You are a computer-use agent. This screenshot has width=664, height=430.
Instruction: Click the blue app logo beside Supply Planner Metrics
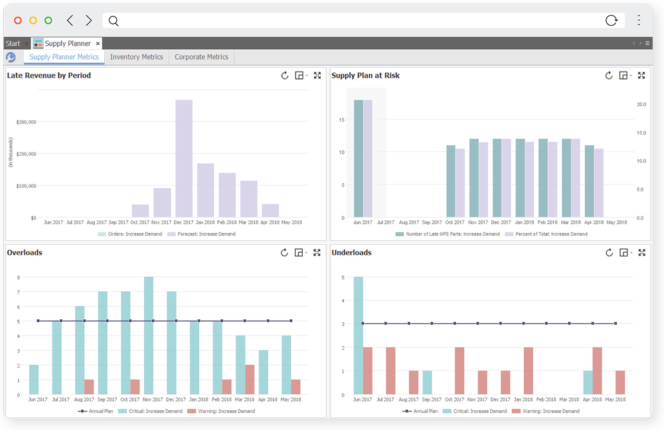tap(10, 56)
